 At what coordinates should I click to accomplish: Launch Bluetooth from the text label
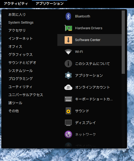point(83,16)
